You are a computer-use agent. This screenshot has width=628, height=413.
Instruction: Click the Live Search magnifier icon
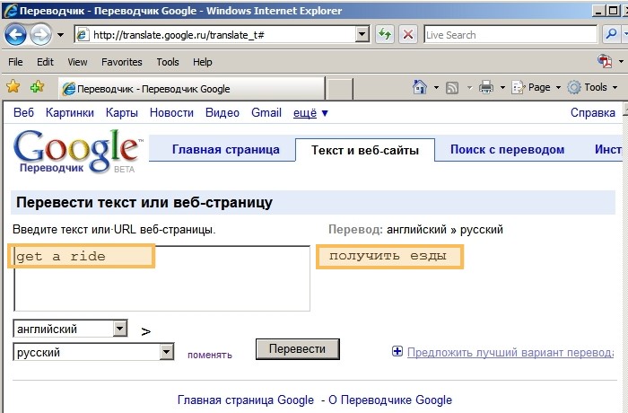click(x=611, y=34)
